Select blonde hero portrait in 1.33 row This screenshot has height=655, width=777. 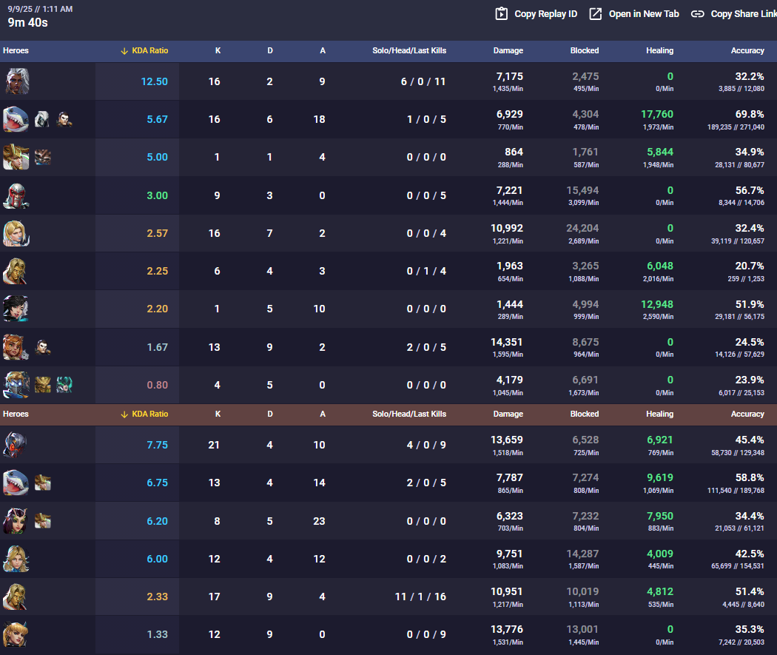[16, 634]
